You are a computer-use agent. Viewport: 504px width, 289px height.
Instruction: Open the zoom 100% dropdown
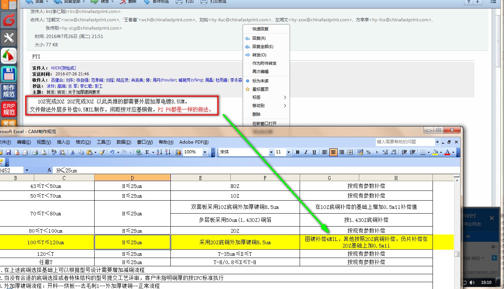[x=205, y=152]
